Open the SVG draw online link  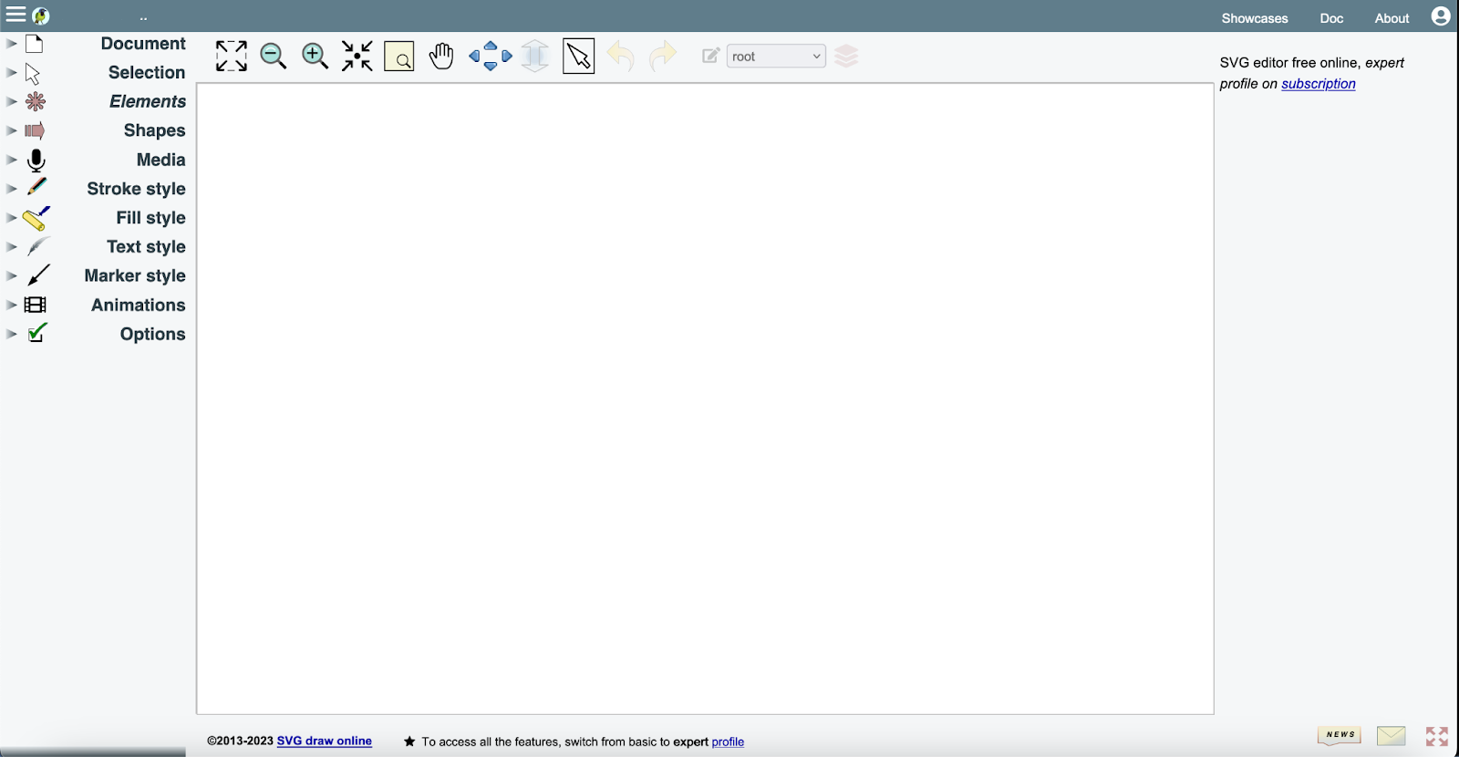324,741
